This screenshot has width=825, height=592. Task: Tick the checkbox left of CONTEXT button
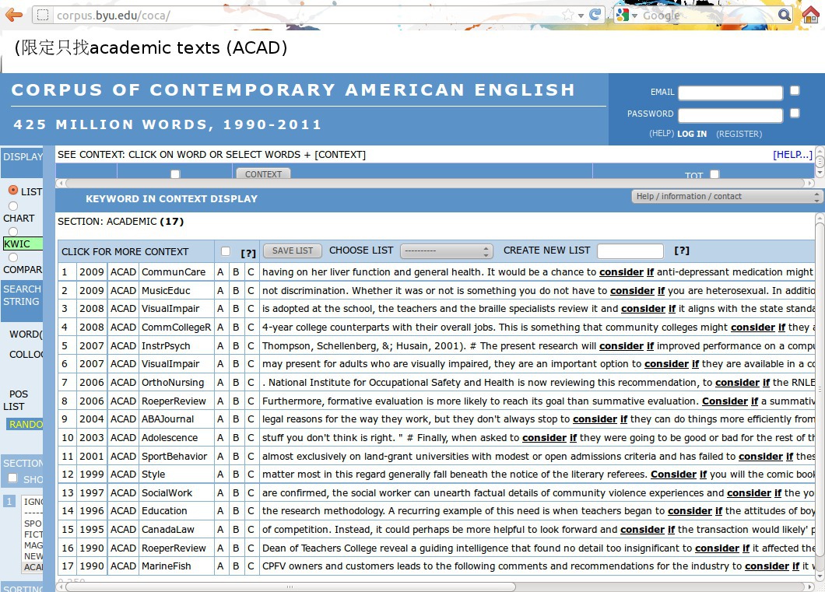pos(175,174)
